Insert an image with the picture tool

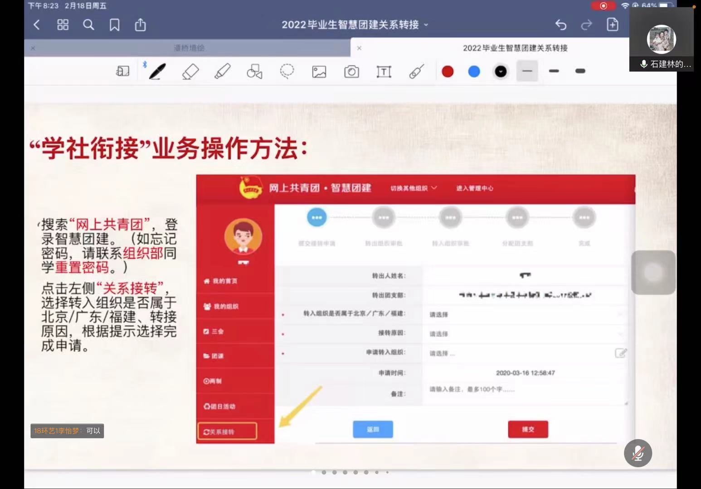coord(319,72)
